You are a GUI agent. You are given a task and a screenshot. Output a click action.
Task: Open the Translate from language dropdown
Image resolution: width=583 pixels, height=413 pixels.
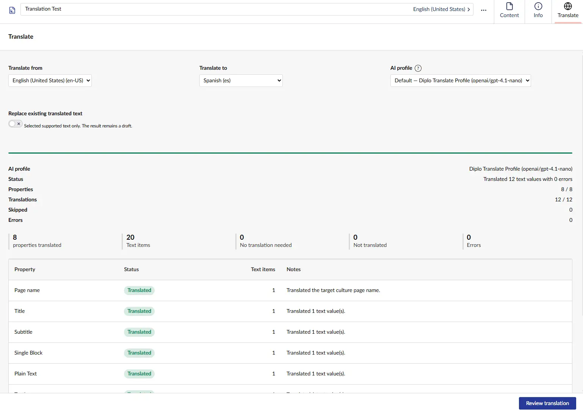pyautogui.click(x=50, y=80)
